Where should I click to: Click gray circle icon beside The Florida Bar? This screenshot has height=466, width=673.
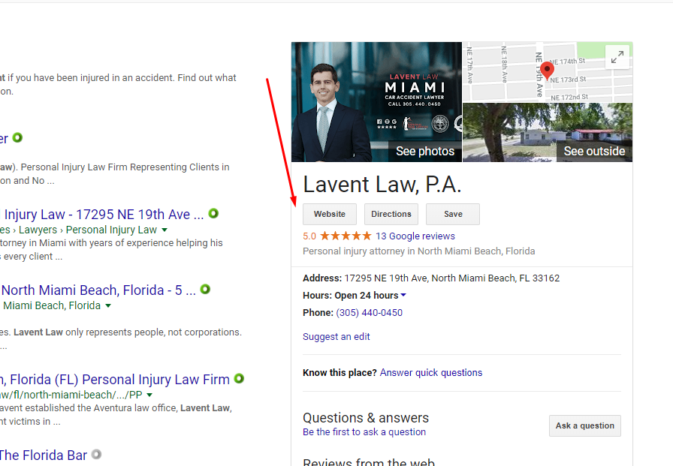coord(97,454)
